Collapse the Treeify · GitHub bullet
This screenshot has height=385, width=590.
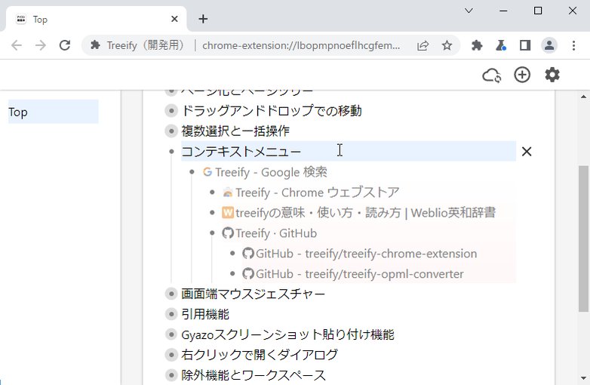pyautogui.click(x=212, y=233)
